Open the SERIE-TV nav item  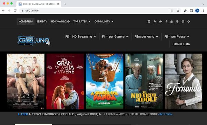(x=42, y=22)
